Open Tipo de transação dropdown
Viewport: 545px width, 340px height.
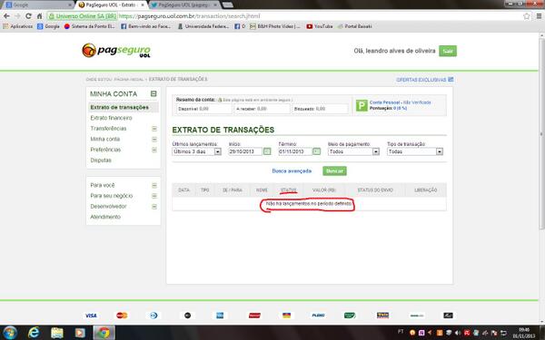pos(415,151)
